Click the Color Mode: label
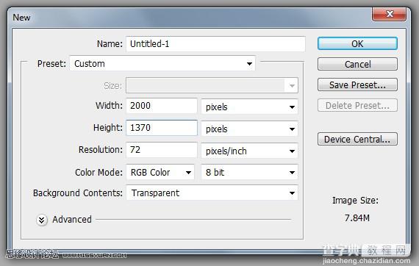Screen dimensions: 419x266 tap(99, 172)
